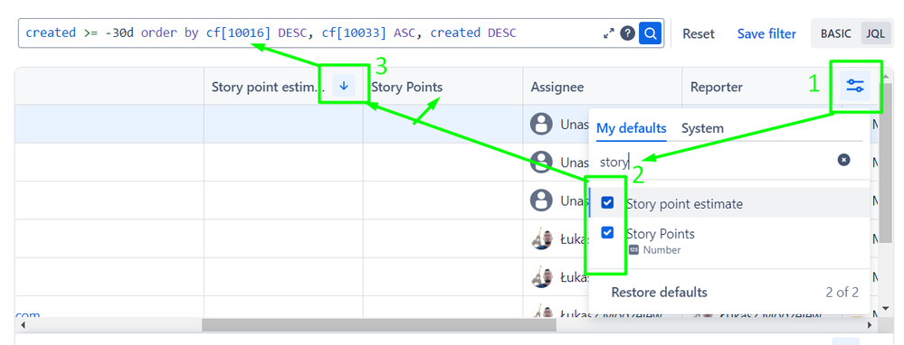Click the unassigned avatar in the first row
This screenshot has height=345, width=904.
point(541,124)
